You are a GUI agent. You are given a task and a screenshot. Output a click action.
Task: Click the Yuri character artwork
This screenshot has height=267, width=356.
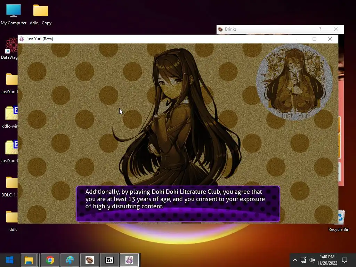tap(177, 117)
